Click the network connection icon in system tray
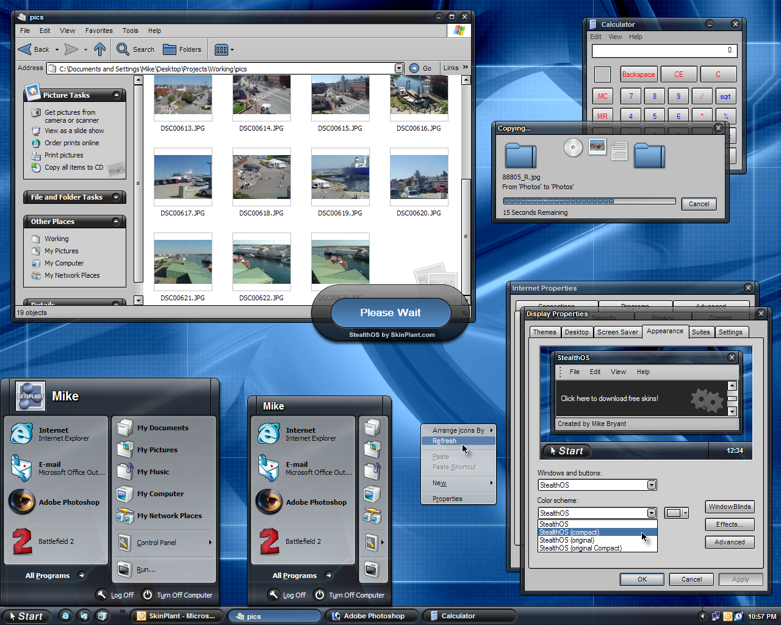781x625 pixels. coord(716,616)
